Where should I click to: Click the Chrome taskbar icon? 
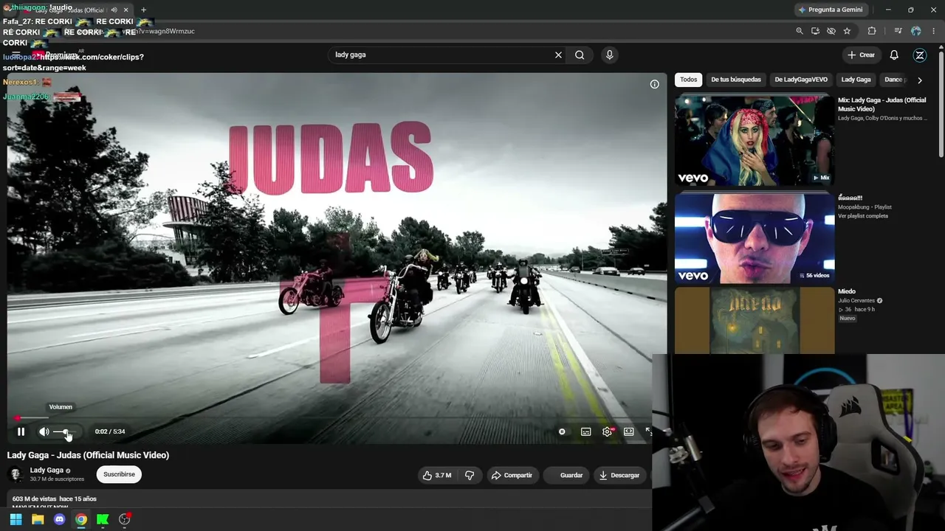click(x=81, y=519)
